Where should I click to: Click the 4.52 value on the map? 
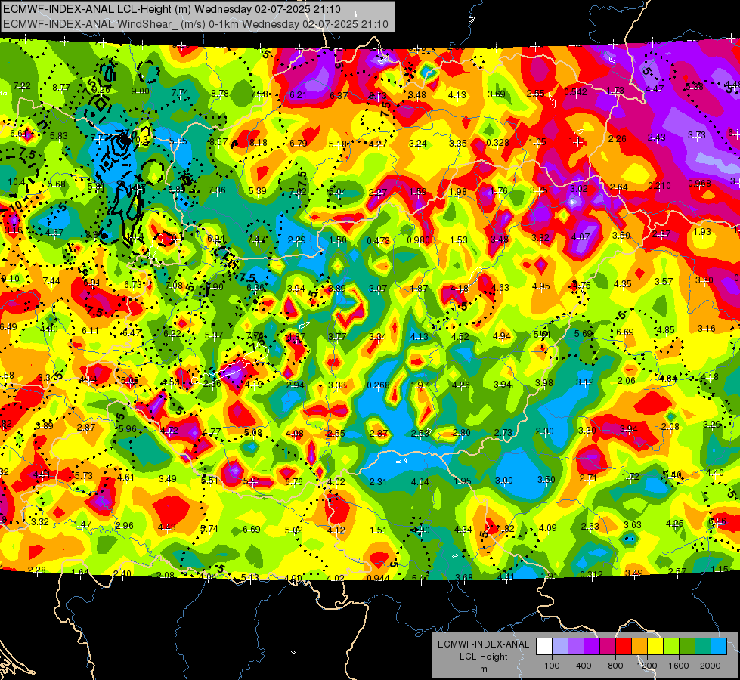pyautogui.click(x=460, y=336)
